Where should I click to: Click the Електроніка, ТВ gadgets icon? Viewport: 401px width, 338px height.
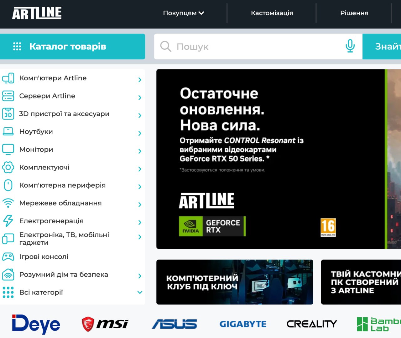(x=8, y=239)
